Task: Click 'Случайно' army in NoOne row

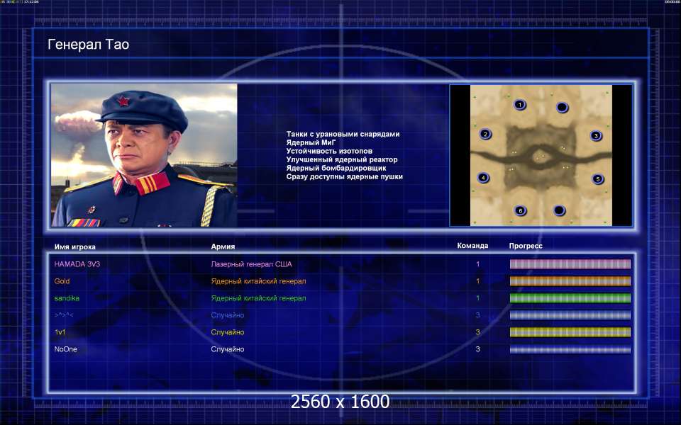Action: [228, 349]
